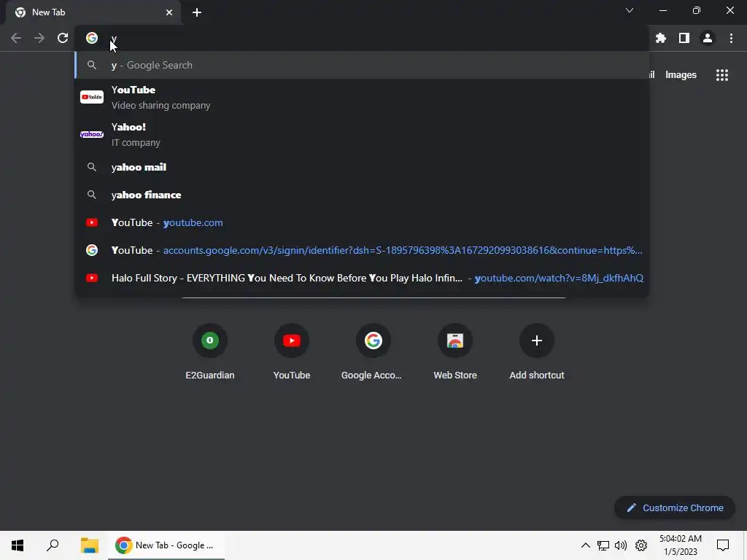Choose Yahoo! IT company suggestion
This screenshot has width=747, height=560.
pos(362,134)
